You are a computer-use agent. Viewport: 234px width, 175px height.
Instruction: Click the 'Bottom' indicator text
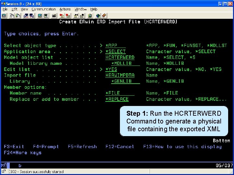click(221, 141)
